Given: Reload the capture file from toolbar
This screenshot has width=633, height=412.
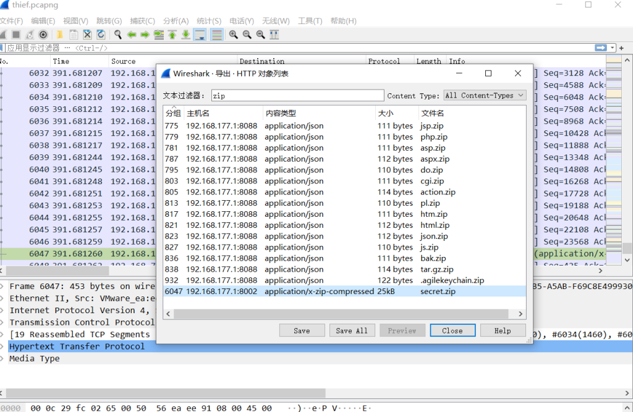Looking at the screenshot, I should [x=101, y=35].
